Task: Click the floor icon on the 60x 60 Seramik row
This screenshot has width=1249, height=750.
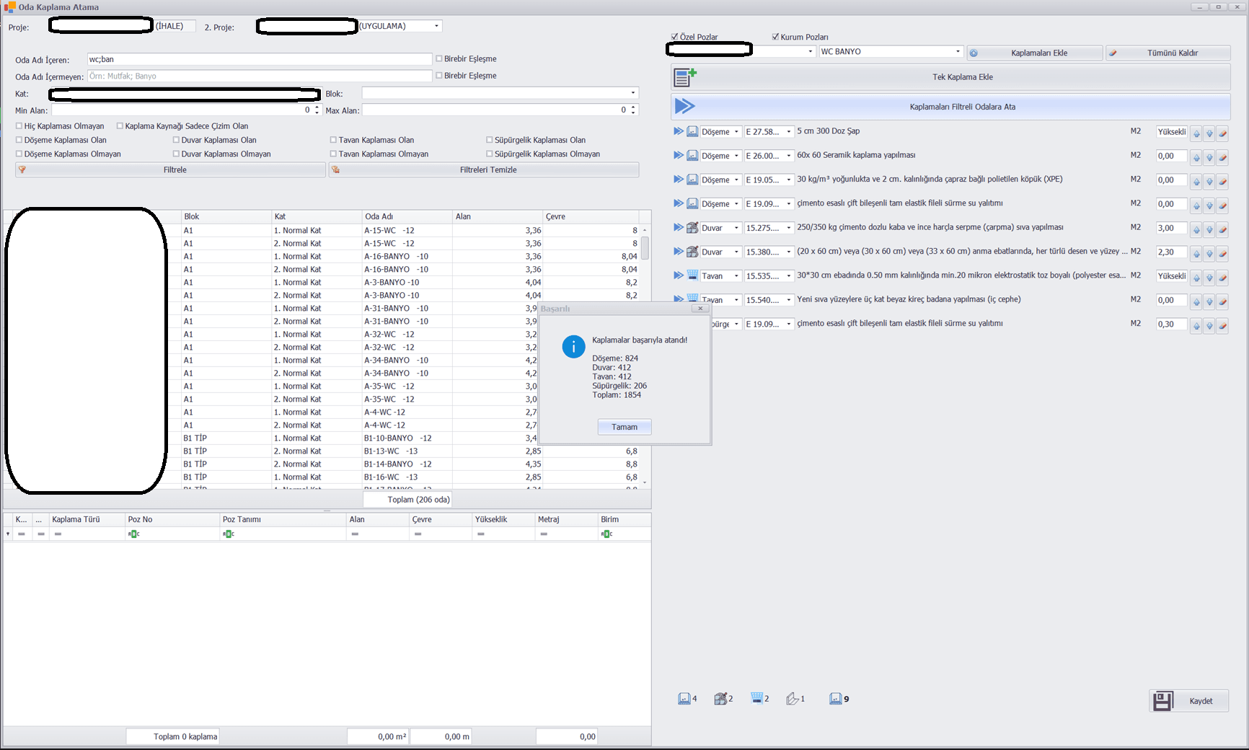Action: click(692, 155)
